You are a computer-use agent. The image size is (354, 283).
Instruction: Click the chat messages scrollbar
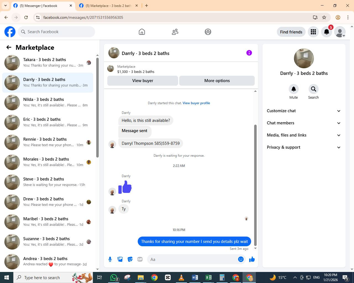click(255, 185)
